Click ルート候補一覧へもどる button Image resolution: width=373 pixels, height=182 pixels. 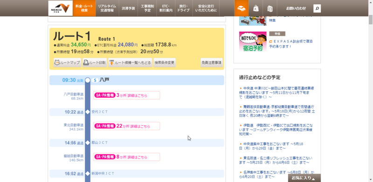point(130,63)
